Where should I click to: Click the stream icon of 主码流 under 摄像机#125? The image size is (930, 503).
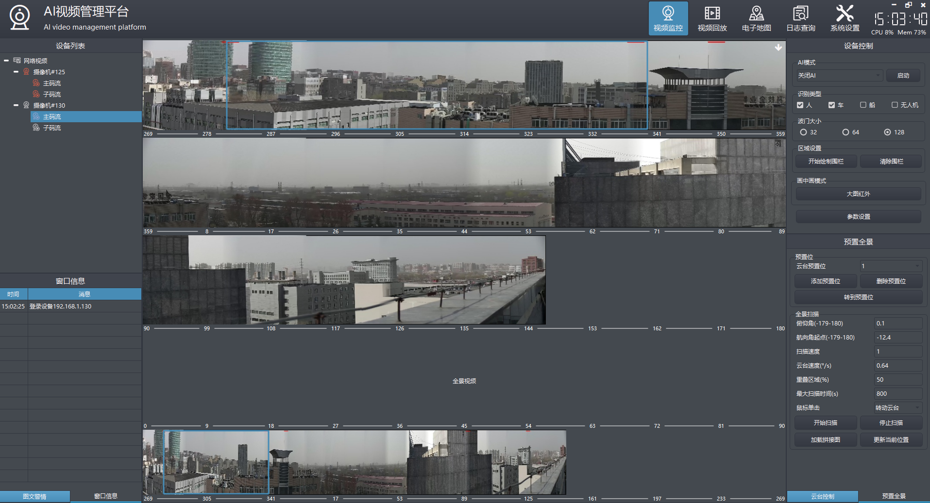36,83
